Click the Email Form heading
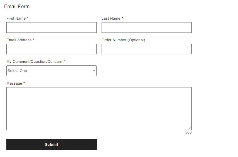 17,7
